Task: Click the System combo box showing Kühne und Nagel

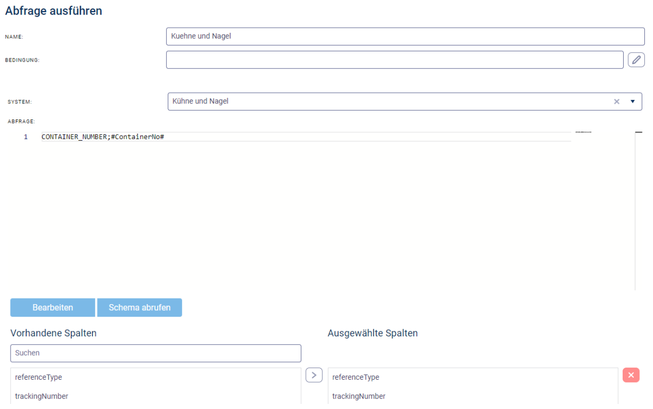Action: 389,101
